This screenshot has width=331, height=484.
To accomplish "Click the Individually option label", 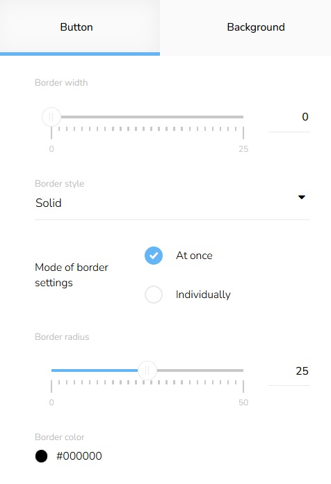I will point(203,295).
